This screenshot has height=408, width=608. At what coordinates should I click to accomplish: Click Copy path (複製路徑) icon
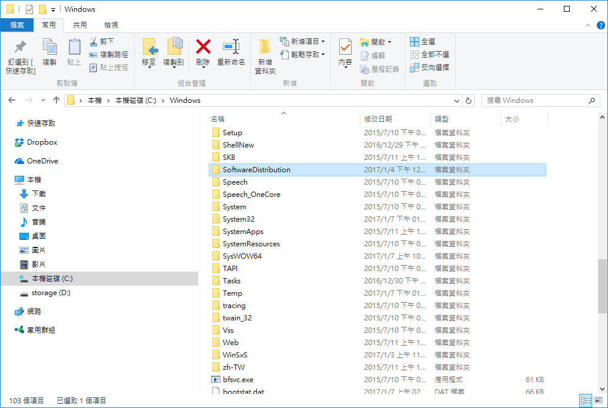tap(93, 55)
